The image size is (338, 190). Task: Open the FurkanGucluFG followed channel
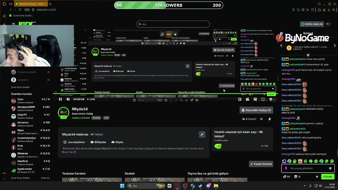point(30,72)
